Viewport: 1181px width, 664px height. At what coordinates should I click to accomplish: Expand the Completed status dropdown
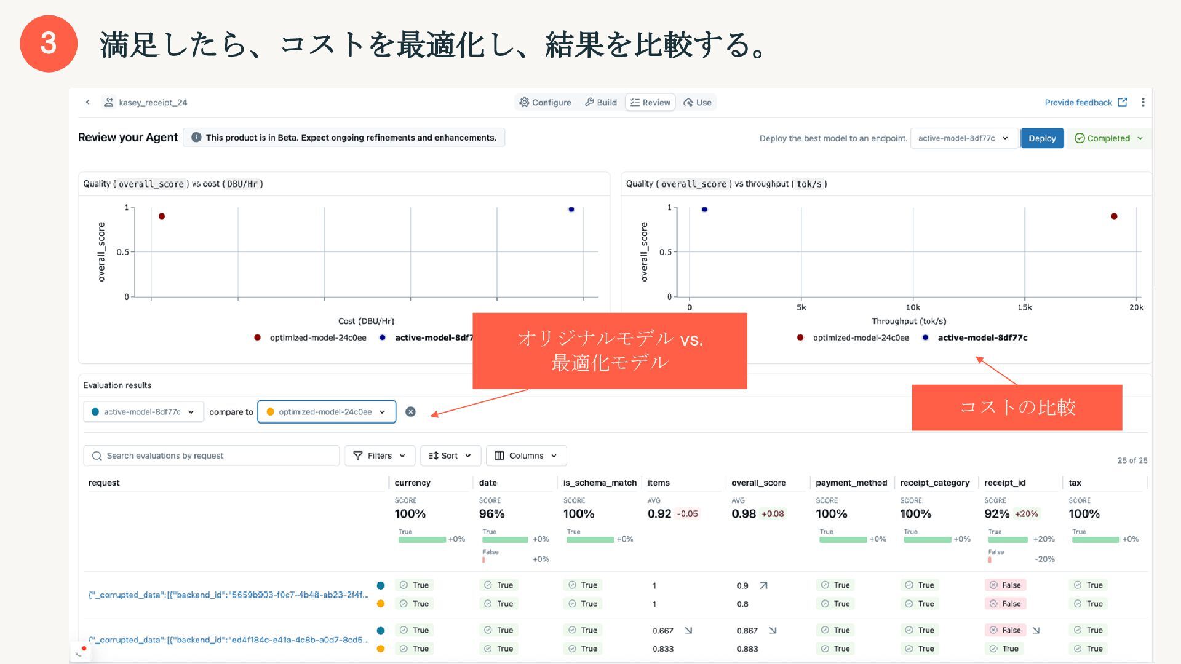[1108, 138]
